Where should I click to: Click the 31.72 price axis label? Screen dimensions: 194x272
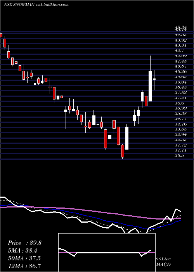click(x=180, y=145)
